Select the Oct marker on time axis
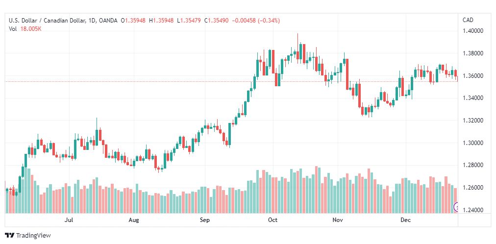This screenshot has width=496, height=244. point(273,220)
